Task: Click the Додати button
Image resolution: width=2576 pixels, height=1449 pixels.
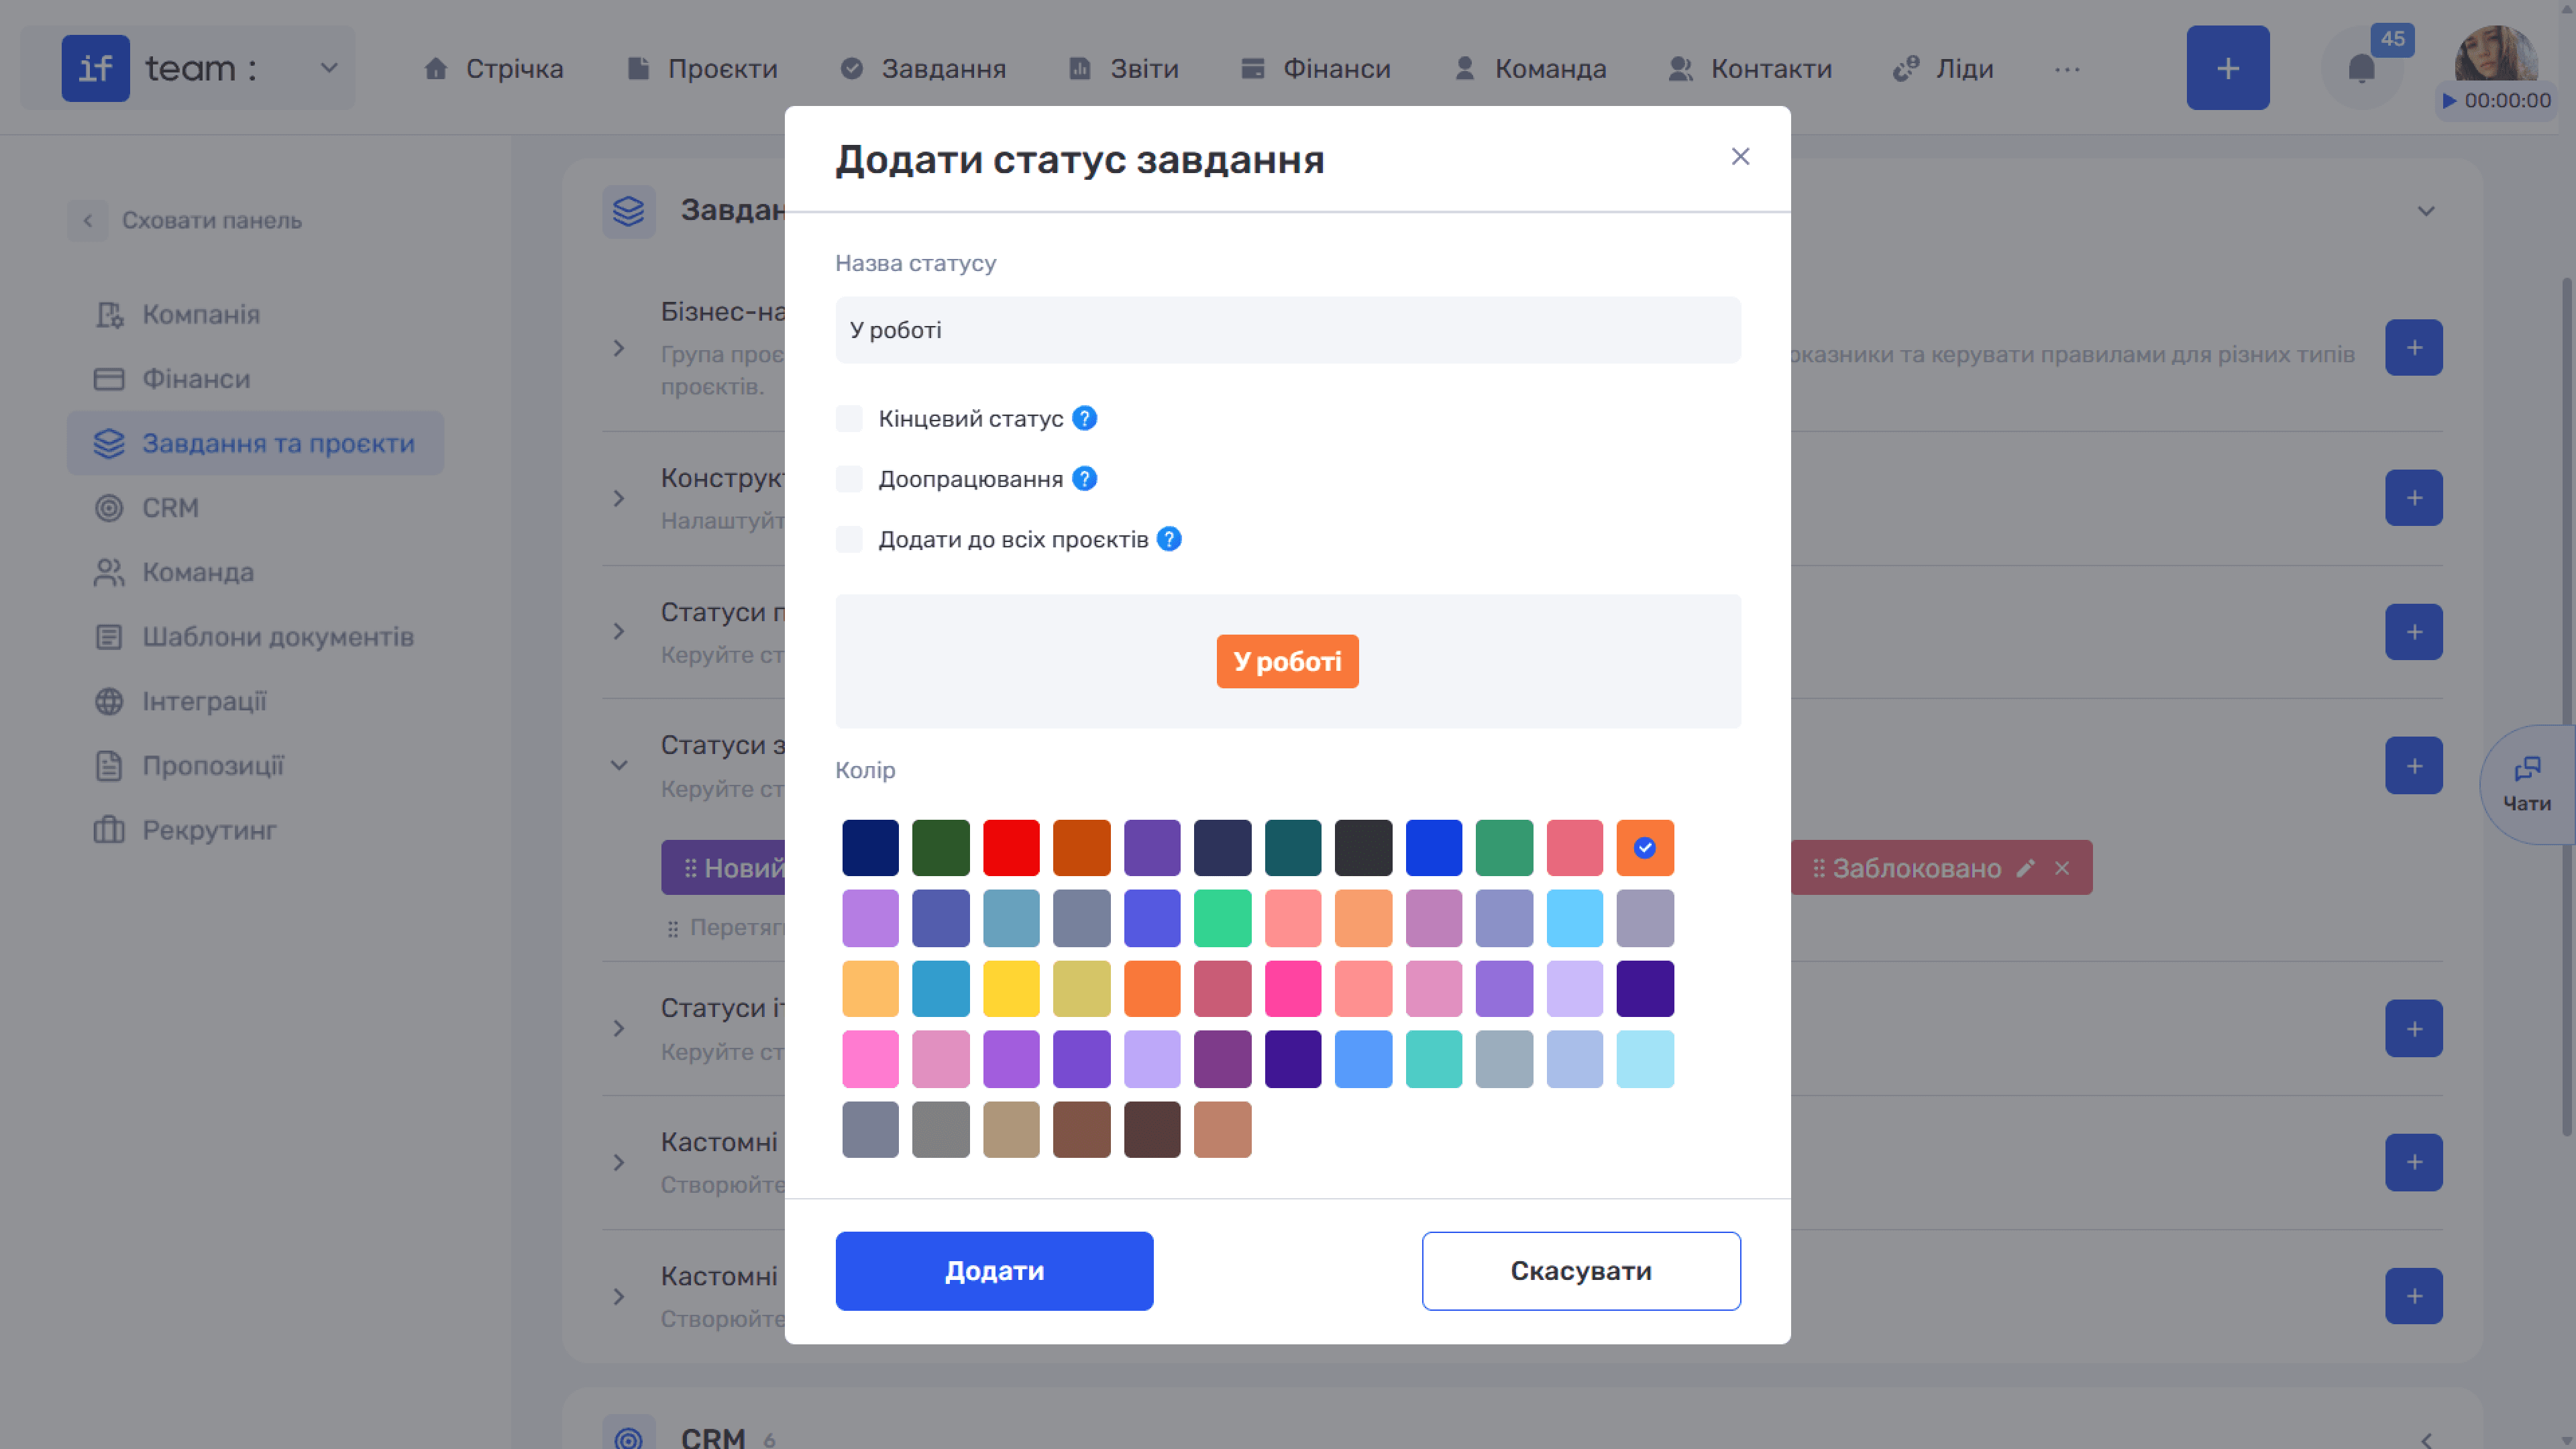Action: [994, 1270]
